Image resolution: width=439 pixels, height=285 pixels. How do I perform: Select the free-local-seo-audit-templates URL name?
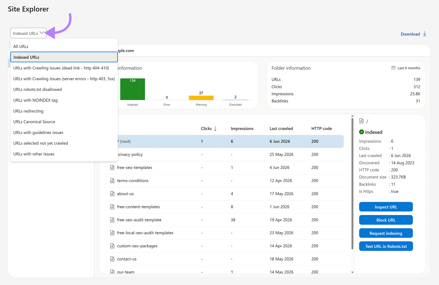coord(145,233)
